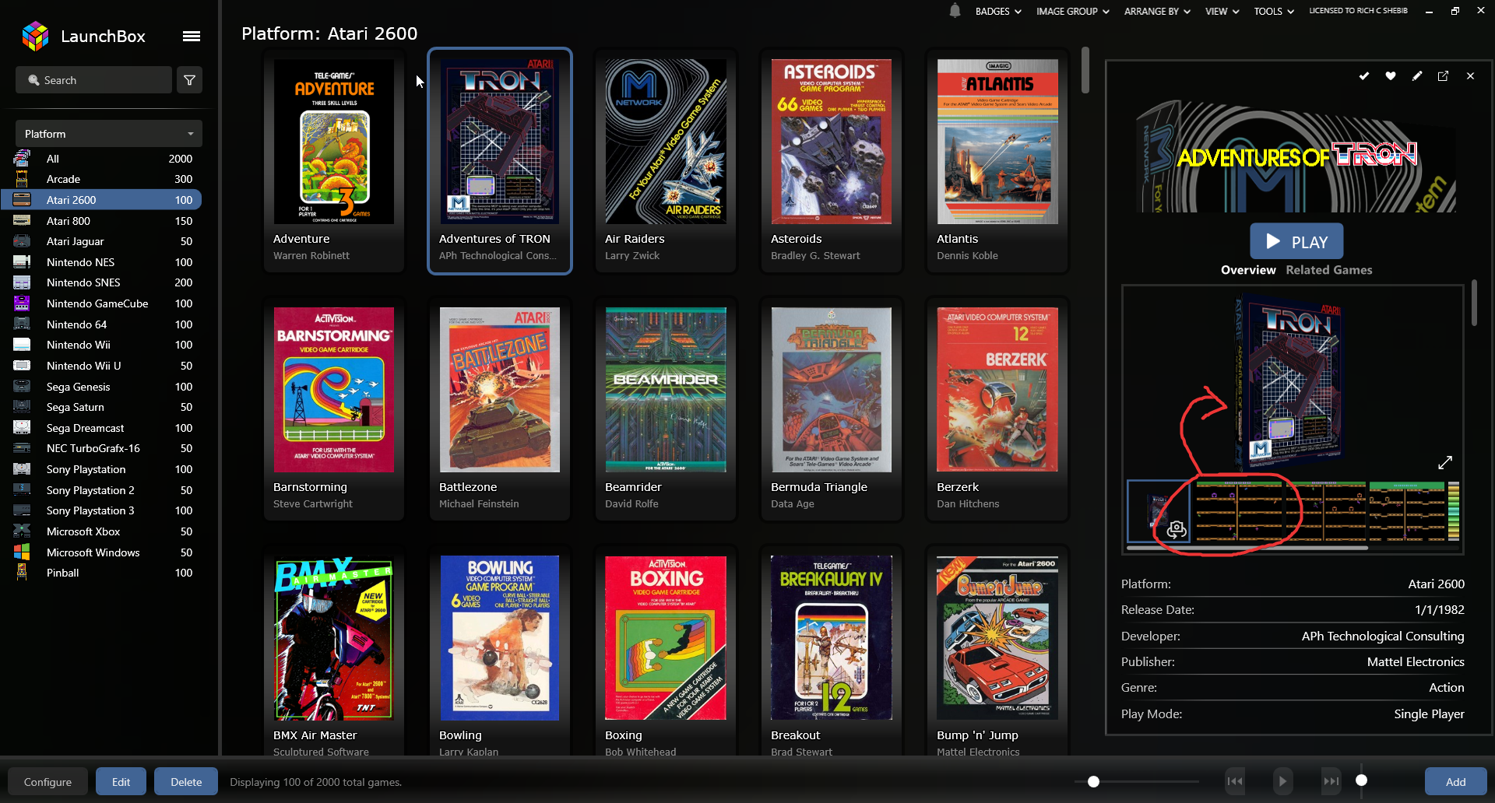This screenshot has height=803, width=1495.
Task: Select Sony Playstation 2 in platform list
Action: pyautogui.click(x=101, y=490)
